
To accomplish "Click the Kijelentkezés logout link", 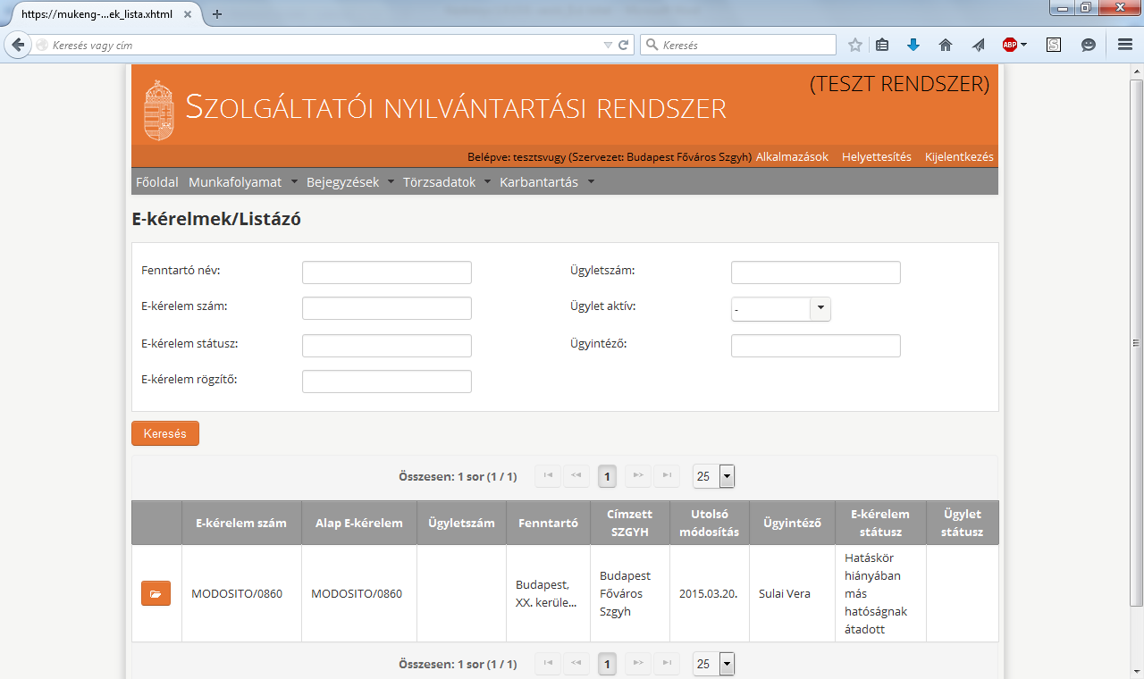I will (x=959, y=156).
